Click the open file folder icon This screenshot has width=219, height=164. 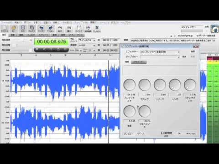point(14,29)
